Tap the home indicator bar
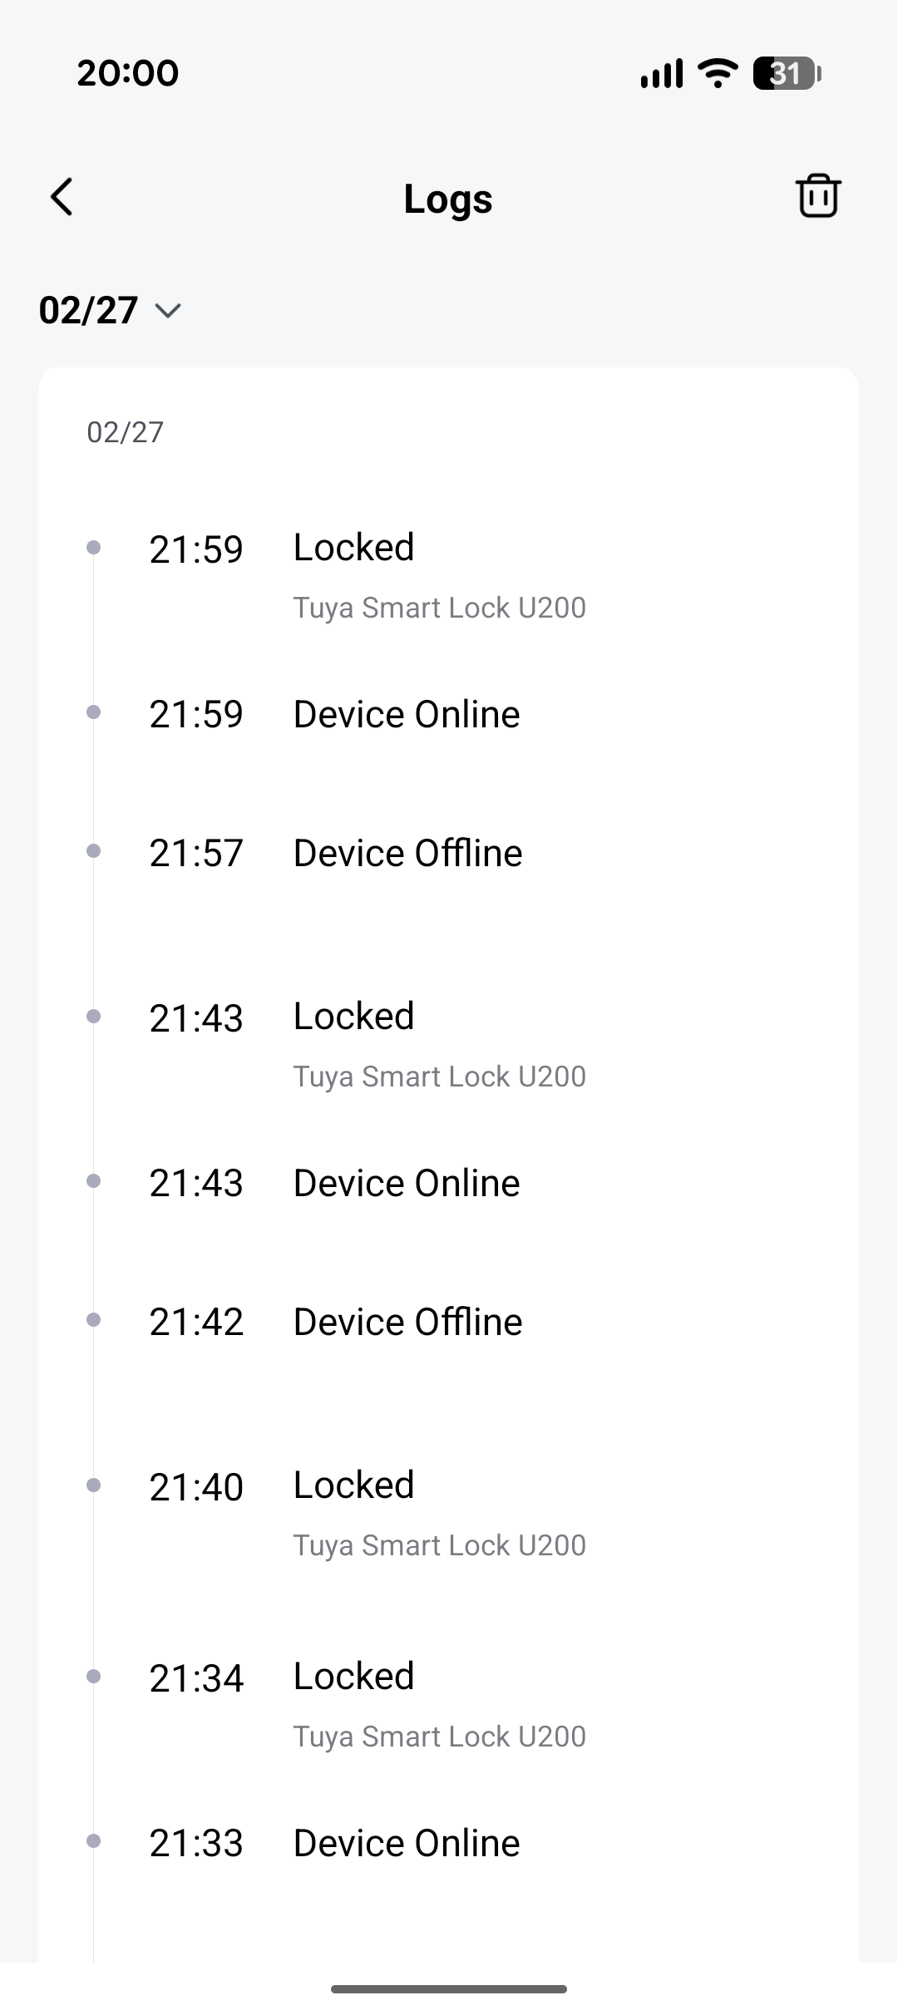The width and height of the screenshot is (898, 2015). (449, 1989)
